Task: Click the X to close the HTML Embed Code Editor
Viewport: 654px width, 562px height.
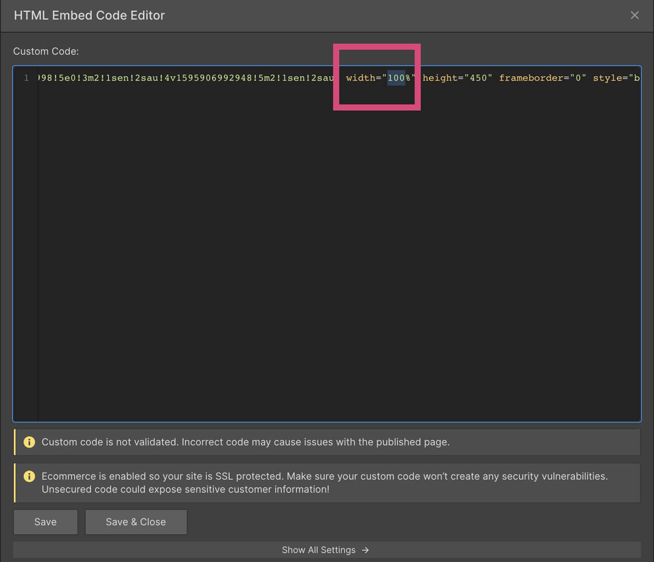Action: coord(635,15)
